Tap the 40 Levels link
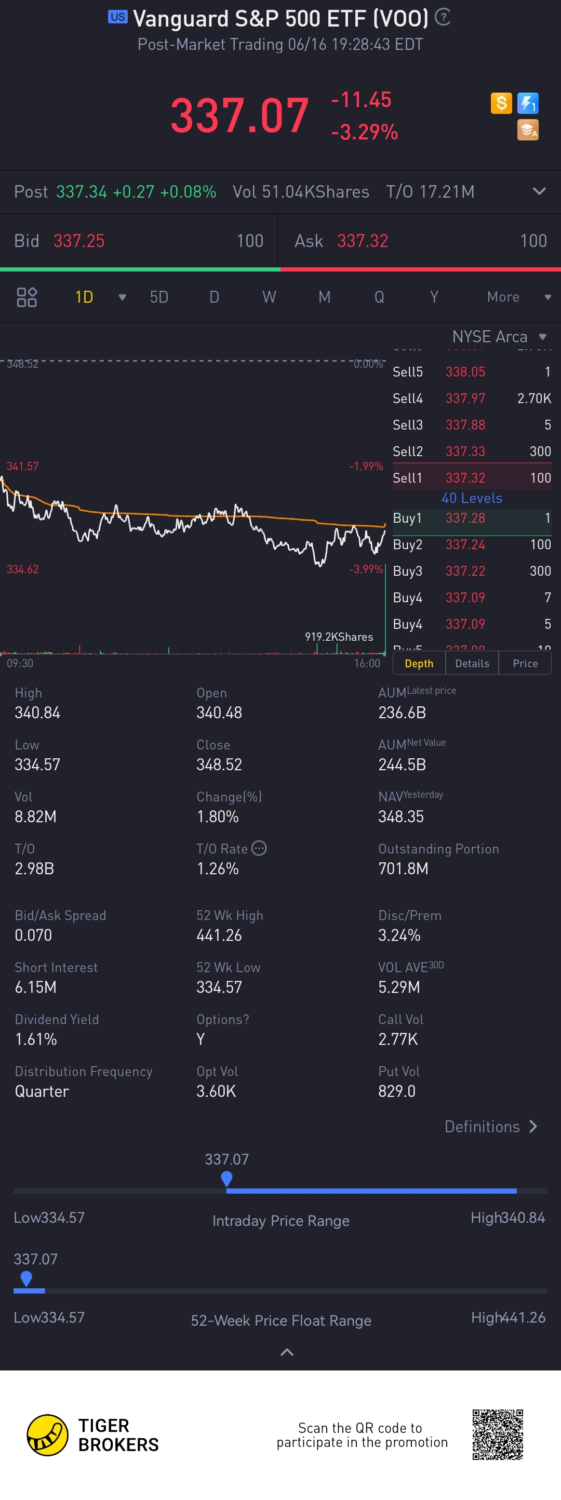Viewport: 561px width, 1500px height. (x=472, y=498)
